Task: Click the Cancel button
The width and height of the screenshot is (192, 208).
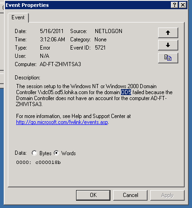Action: (x=130, y=195)
